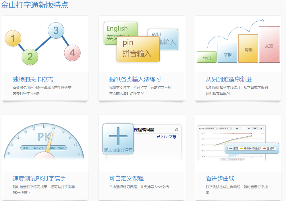Viewport: 286px width, 201px height.
Task: Click the red 文章 bar
Action: 269,45
